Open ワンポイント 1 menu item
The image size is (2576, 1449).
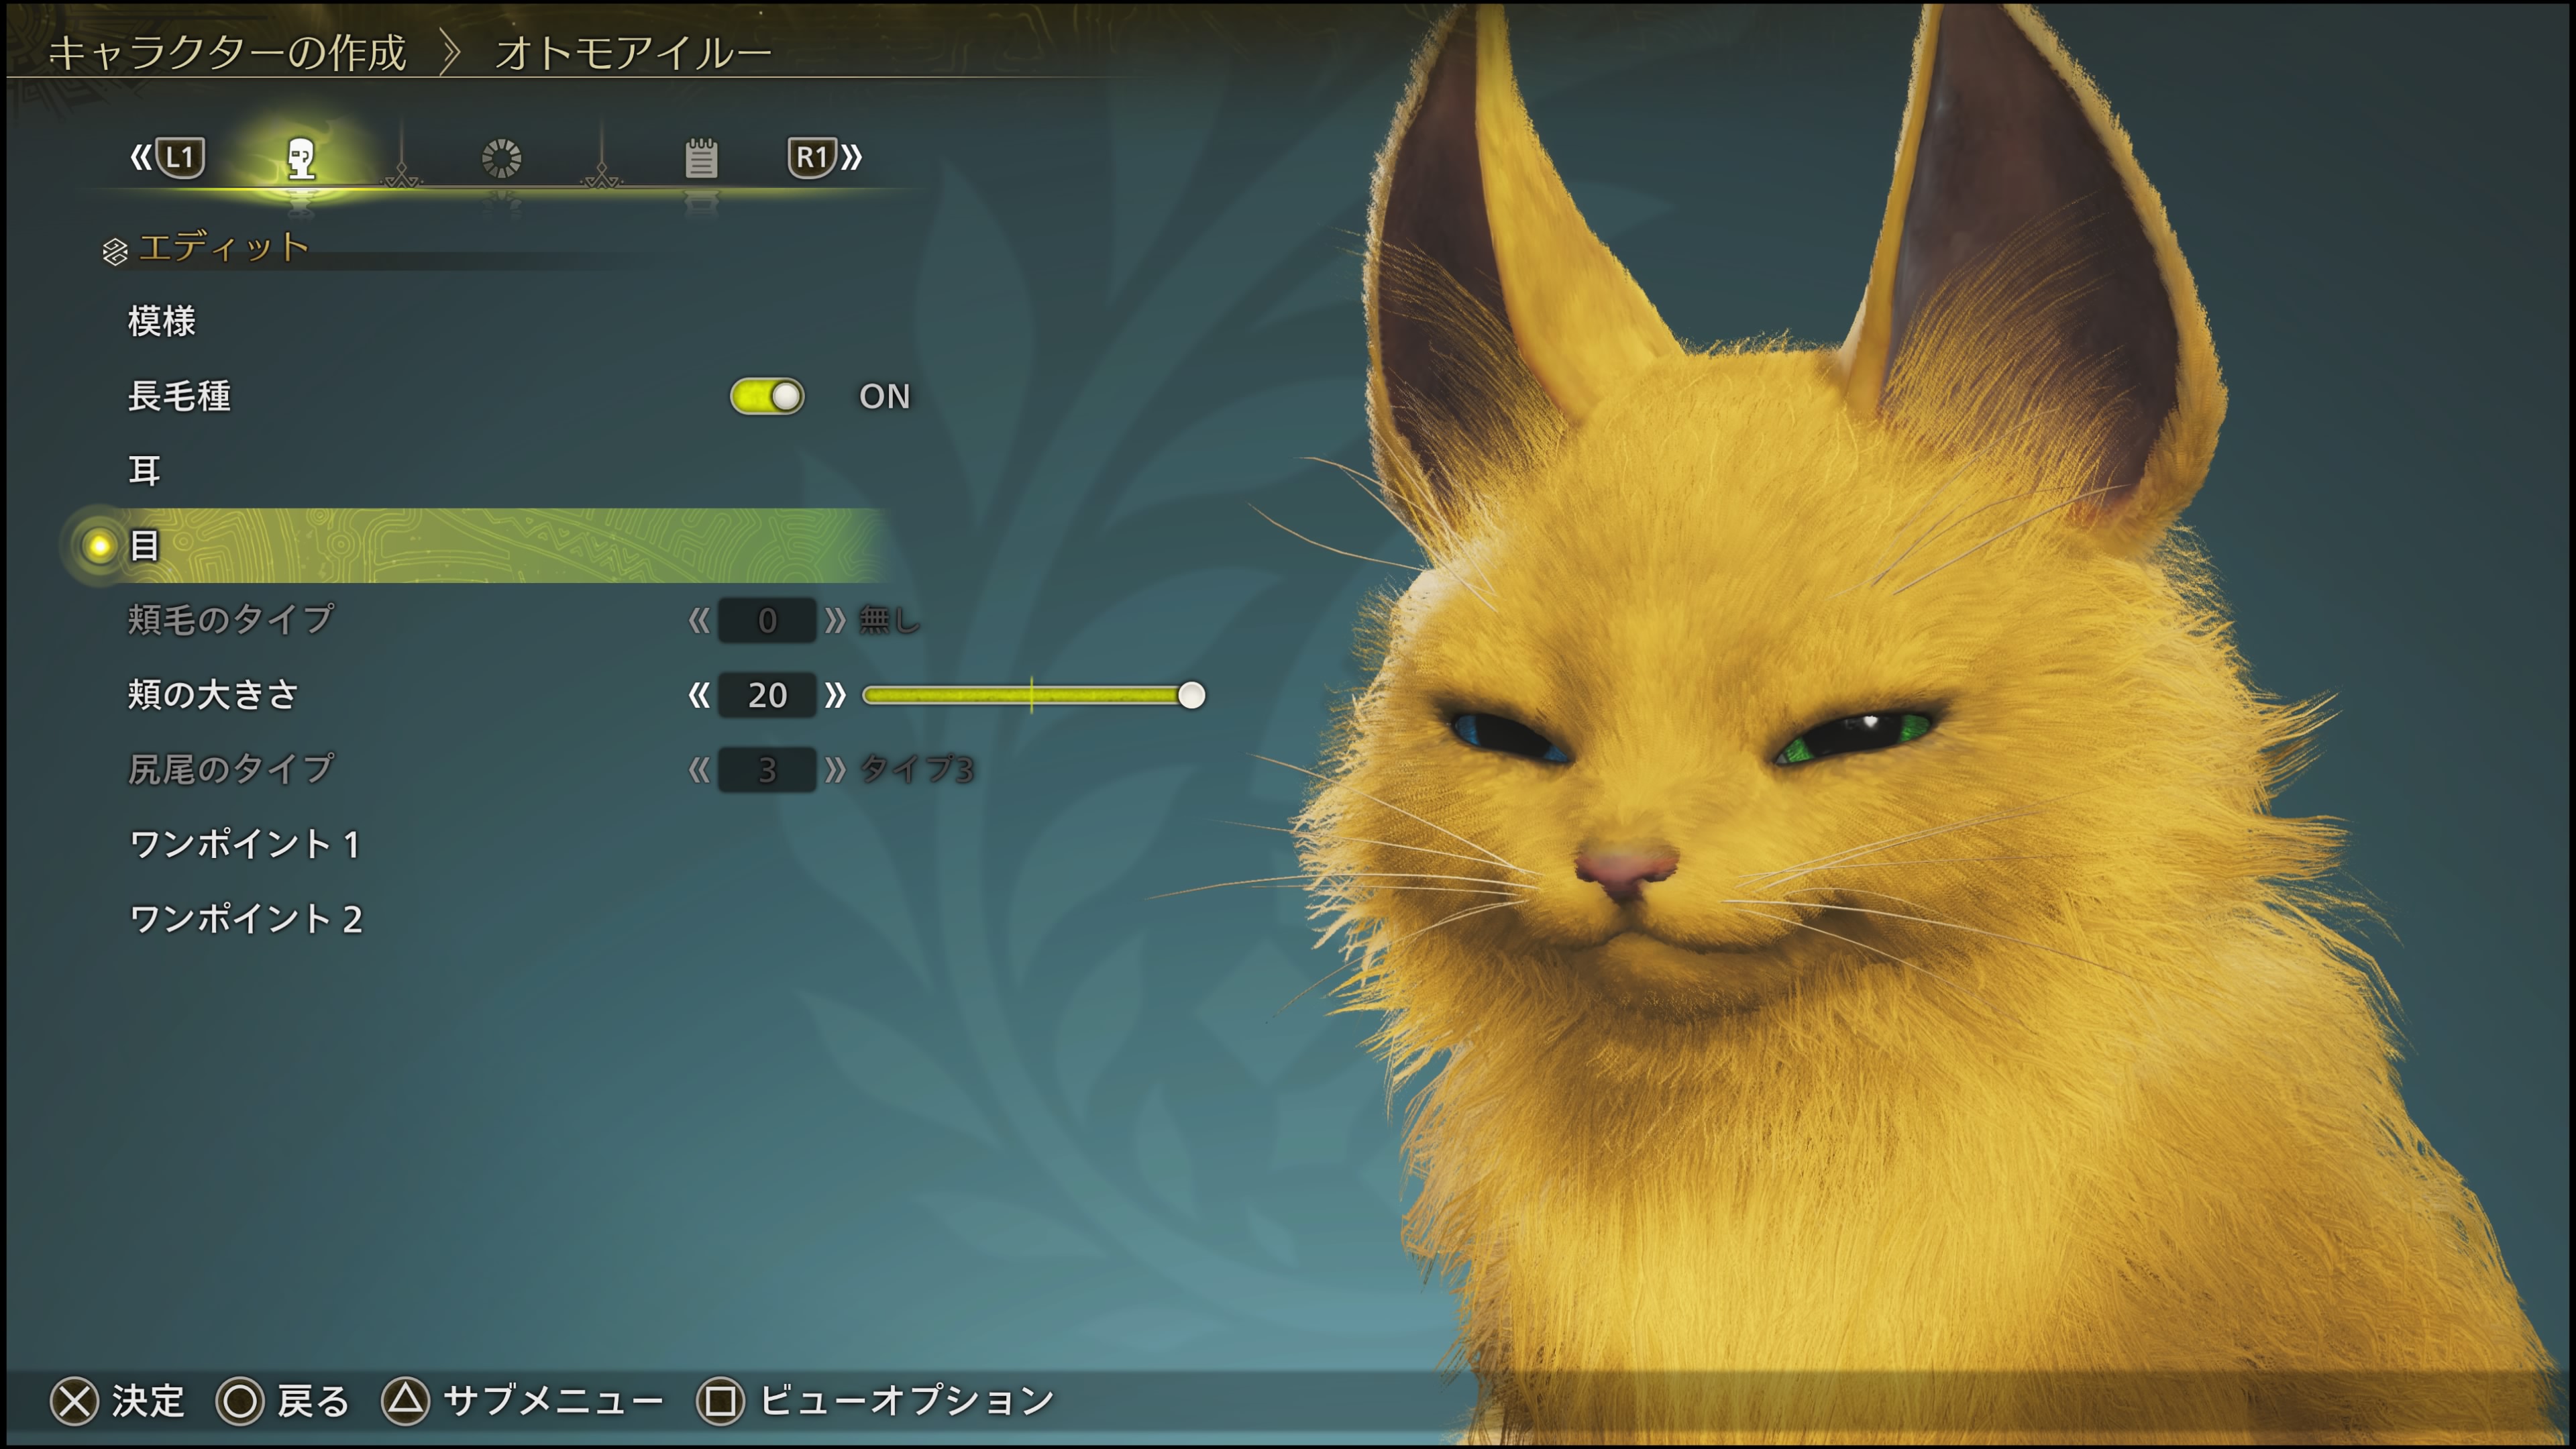point(245,844)
